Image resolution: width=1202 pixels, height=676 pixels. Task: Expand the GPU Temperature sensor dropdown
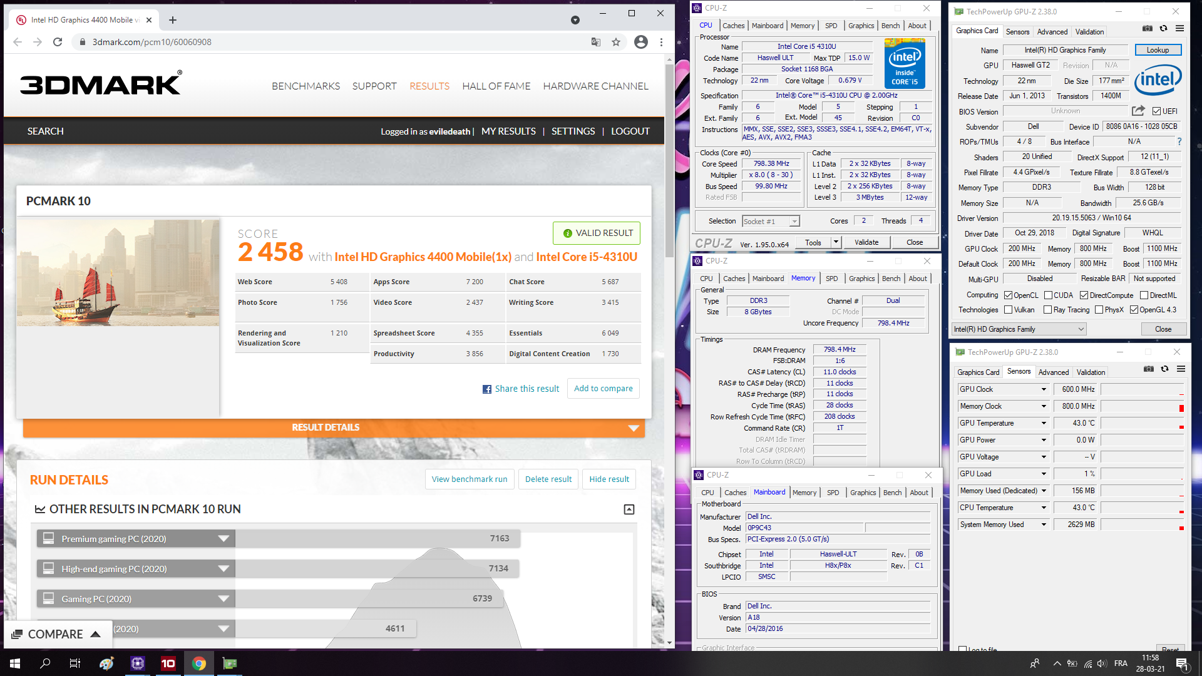(x=1044, y=423)
